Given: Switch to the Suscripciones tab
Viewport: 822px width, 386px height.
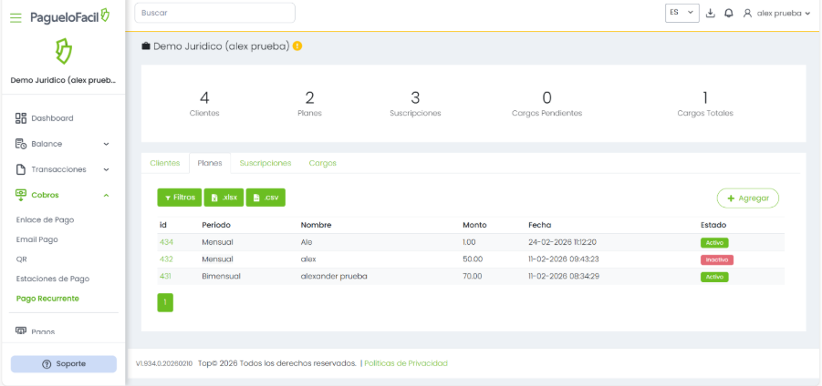Looking at the screenshot, I should 265,163.
